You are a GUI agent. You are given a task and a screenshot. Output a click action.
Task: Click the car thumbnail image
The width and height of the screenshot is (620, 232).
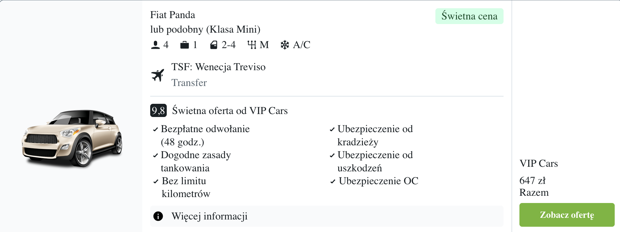point(72,138)
